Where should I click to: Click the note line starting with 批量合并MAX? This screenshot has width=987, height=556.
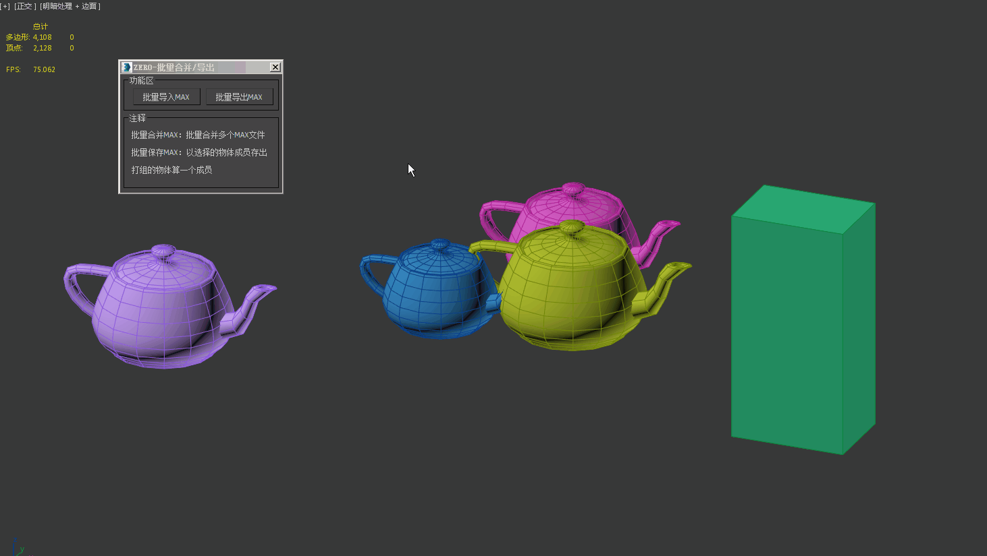click(x=198, y=135)
